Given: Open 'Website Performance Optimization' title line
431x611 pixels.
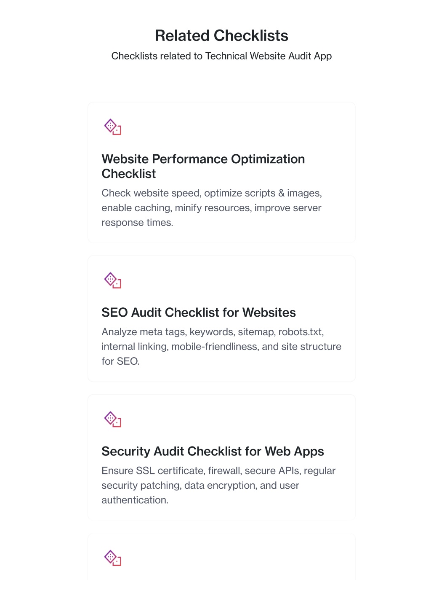Looking at the screenshot, I should pos(203,159).
